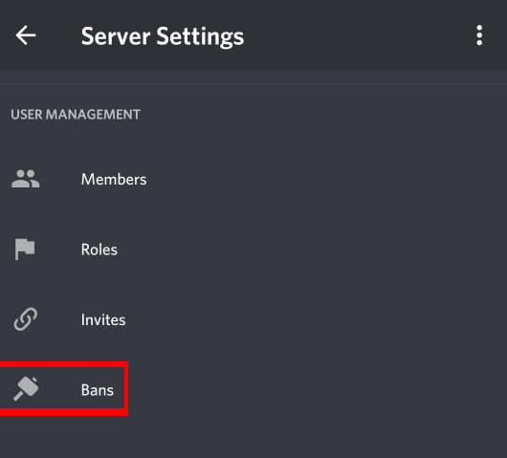
Task: Open the Members settings entry
Action: pos(253,179)
